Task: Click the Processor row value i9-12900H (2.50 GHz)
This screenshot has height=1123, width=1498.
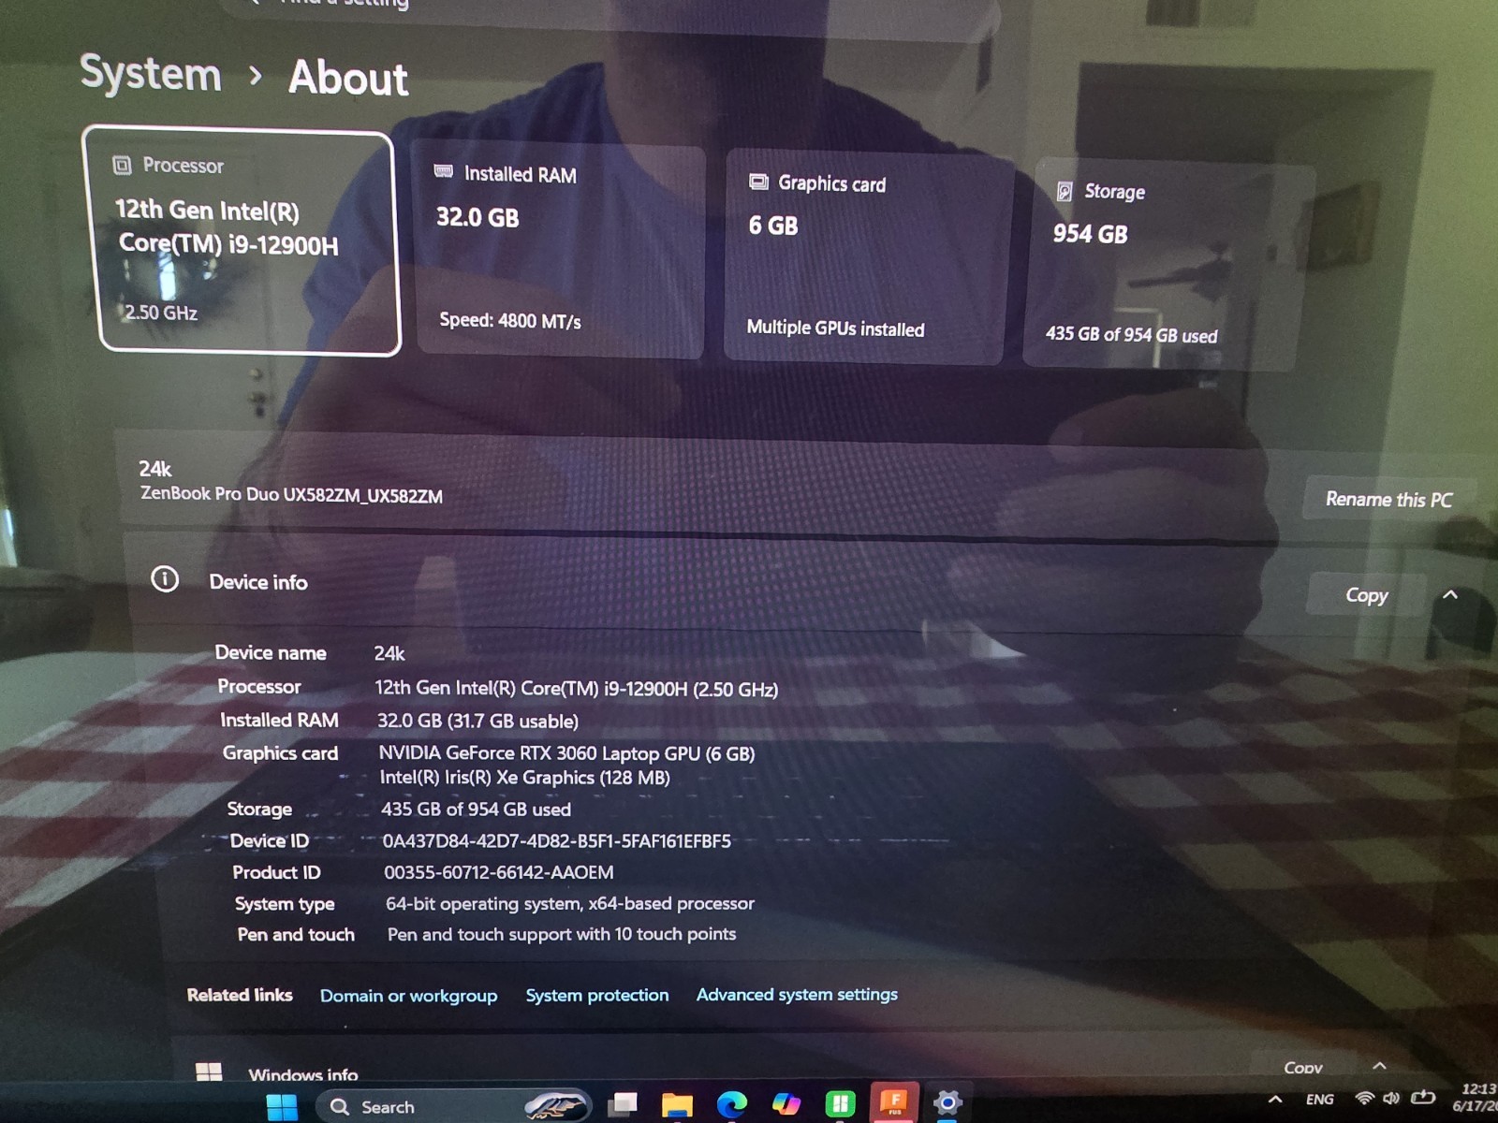Action: (x=577, y=689)
